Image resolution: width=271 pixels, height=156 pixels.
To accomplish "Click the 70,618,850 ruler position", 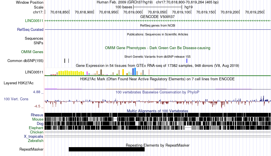I will coord(59,12).
